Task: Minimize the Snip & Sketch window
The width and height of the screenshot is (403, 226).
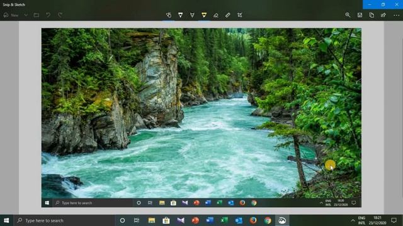Action: click(370, 4)
